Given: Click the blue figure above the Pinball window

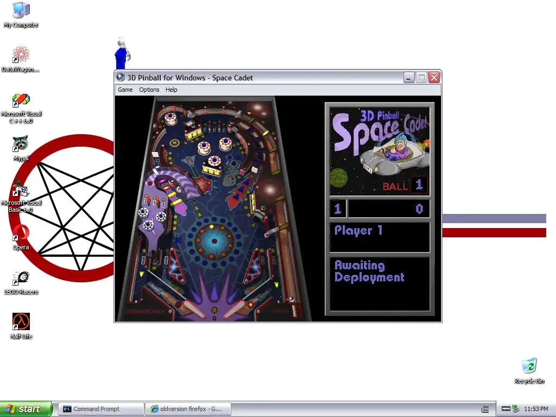Looking at the screenshot, I should (x=122, y=53).
